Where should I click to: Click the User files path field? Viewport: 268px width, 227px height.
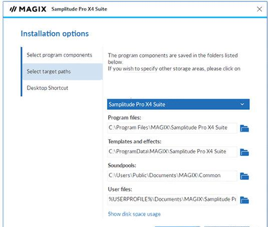[x=172, y=199]
